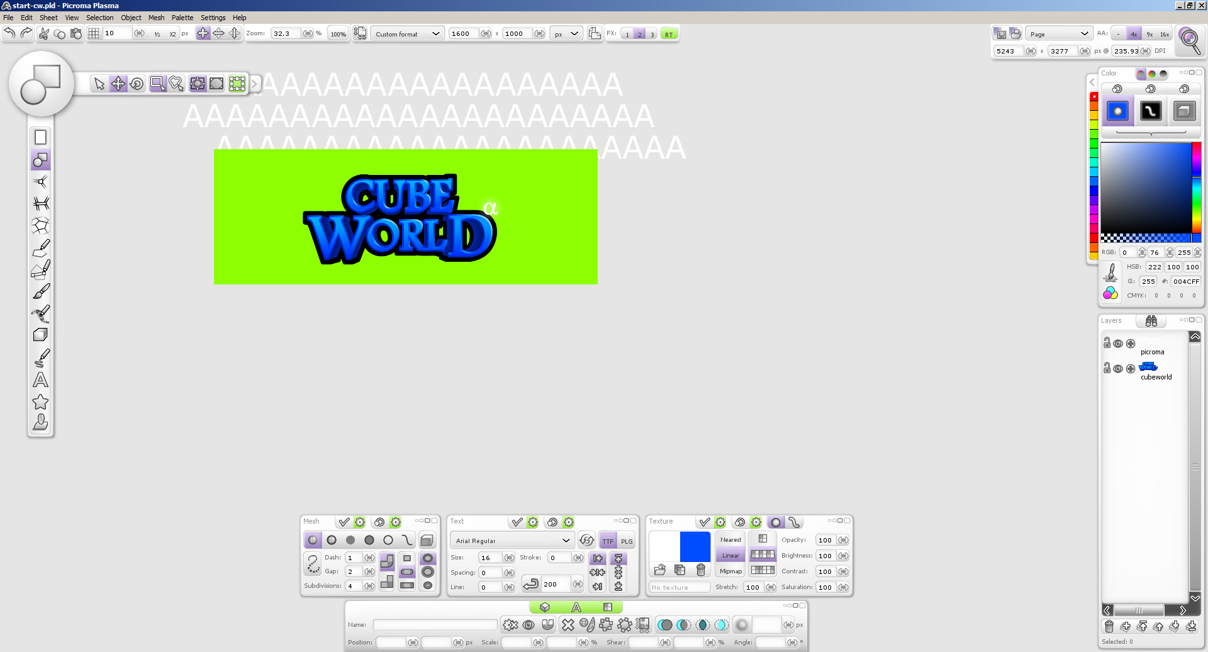Collapse color palette strip arrow
Image resolution: width=1208 pixels, height=652 pixels.
pyautogui.click(x=1092, y=82)
